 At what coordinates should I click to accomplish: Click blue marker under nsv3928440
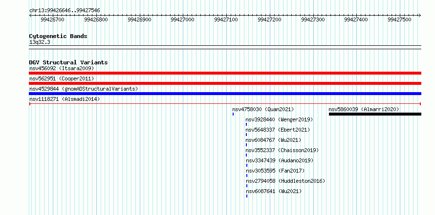(246, 124)
